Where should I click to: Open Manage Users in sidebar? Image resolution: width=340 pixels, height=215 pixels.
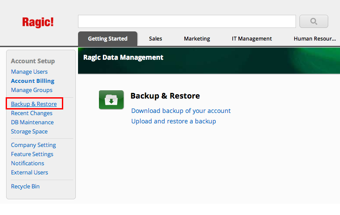[29, 72]
